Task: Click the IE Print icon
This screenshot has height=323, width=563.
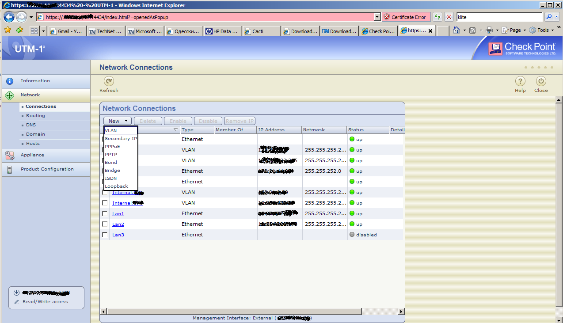Action: click(489, 30)
